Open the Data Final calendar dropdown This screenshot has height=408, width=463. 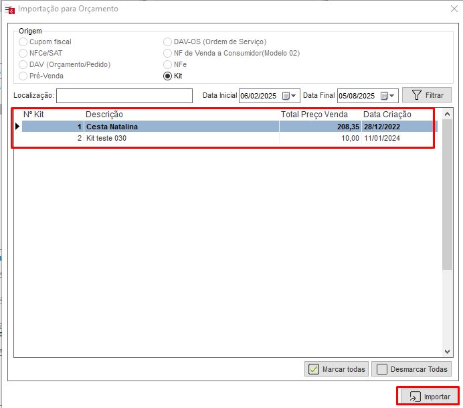point(388,96)
